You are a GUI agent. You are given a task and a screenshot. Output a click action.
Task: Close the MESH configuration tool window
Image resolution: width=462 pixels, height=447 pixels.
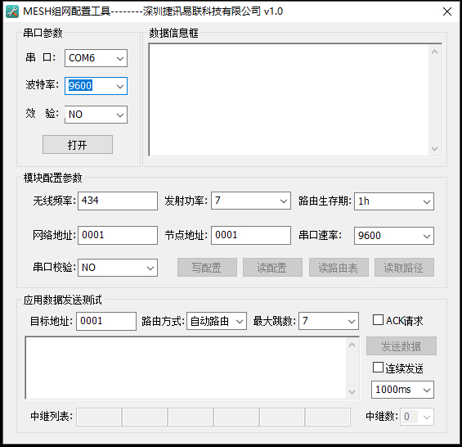coord(447,11)
